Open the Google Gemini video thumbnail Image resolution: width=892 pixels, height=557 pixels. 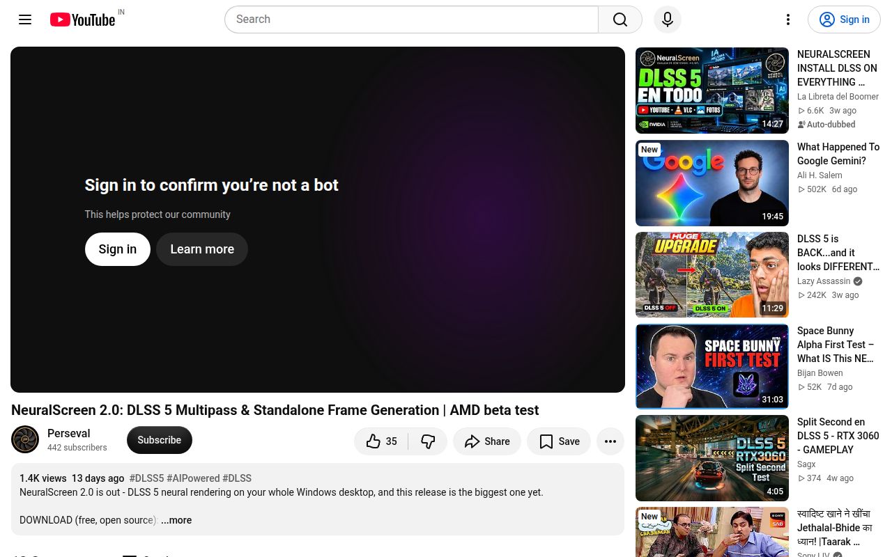pyautogui.click(x=712, y=183)
